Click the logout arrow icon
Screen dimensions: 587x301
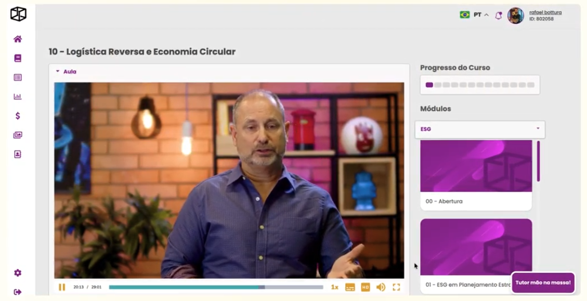pyautogui.click(x=18, y=292)
